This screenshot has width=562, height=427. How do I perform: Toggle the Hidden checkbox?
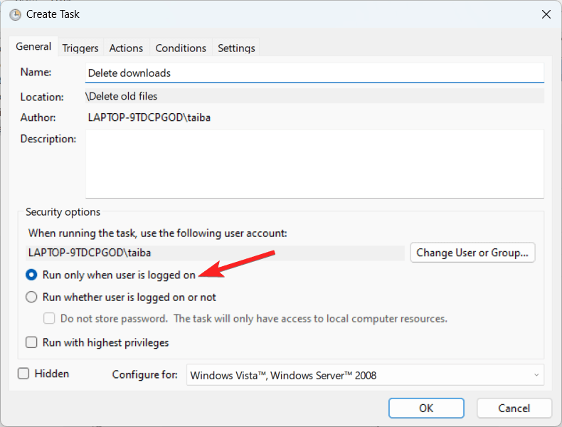(23, 374)
